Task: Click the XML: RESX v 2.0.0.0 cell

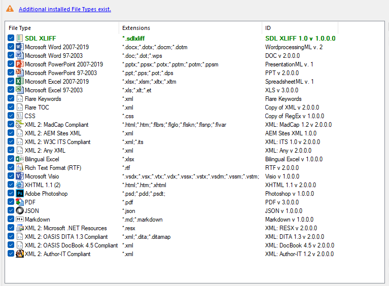Action: 291,228
